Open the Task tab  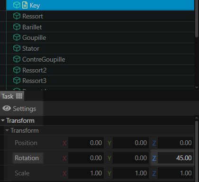[12, 96]
